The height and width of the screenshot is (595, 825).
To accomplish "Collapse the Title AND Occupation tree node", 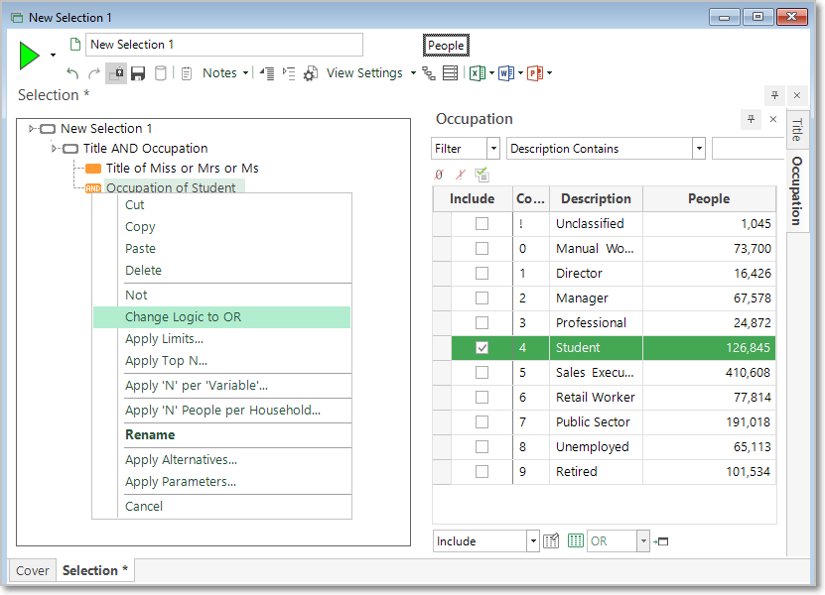I will (55, 148).
